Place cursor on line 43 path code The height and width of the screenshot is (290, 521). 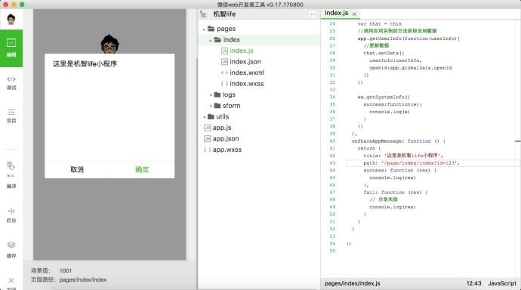click(x=412, y=163)
